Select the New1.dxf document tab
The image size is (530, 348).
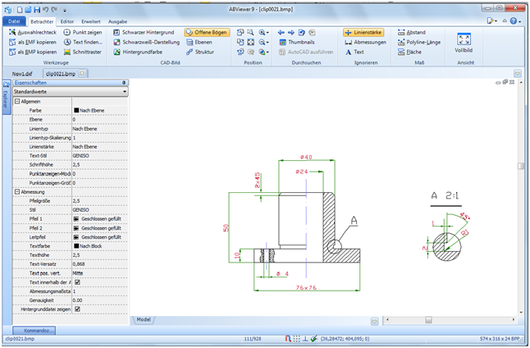point(23,73)
